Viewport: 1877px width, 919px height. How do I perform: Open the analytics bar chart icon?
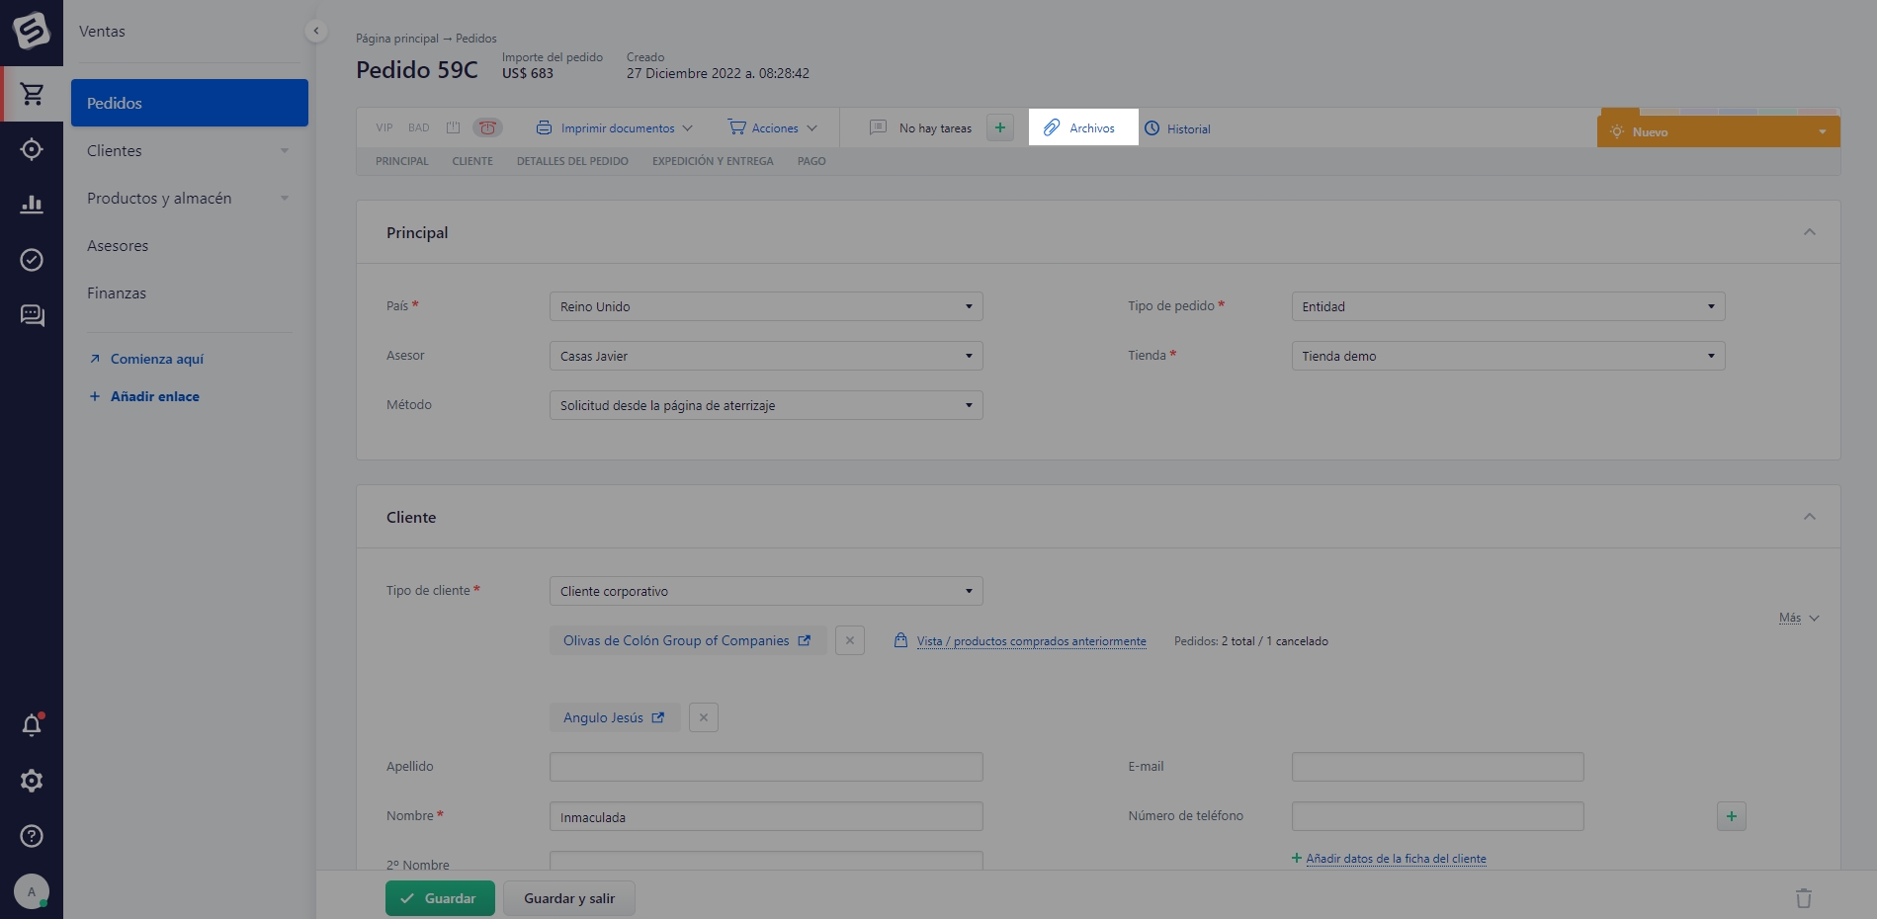click(x=32, y=205)
